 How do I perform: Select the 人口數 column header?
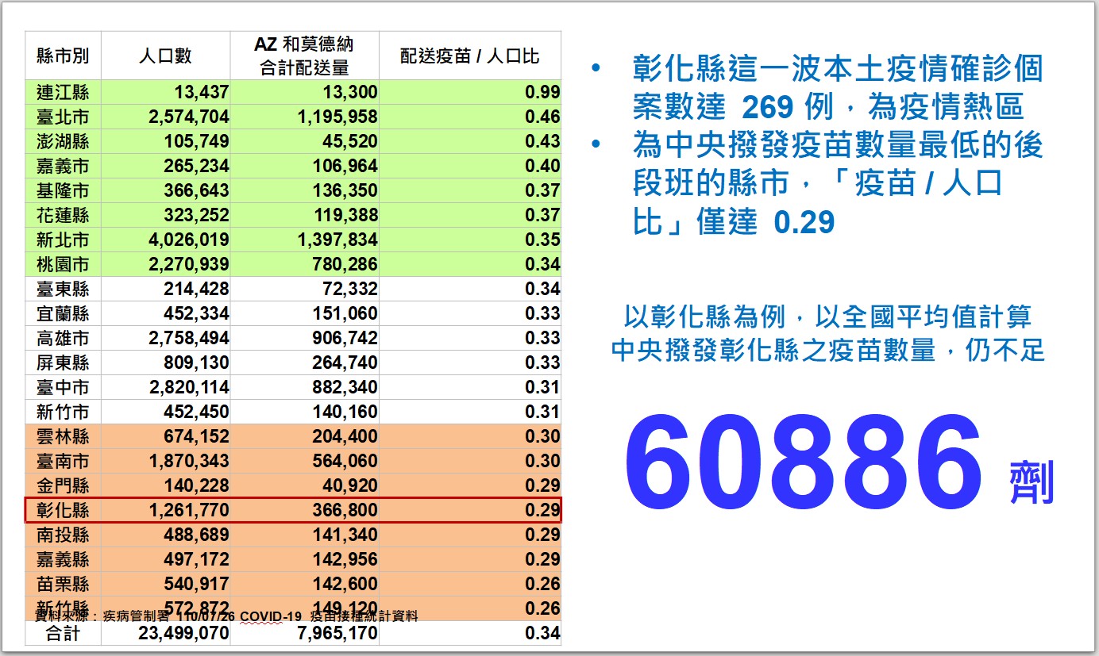point(165,56)
